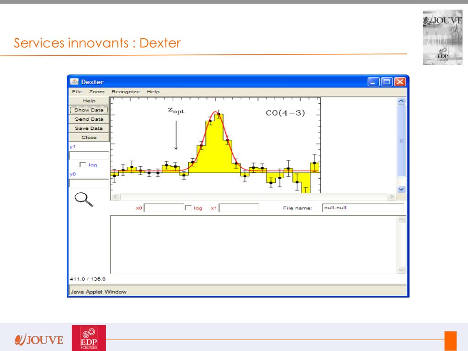Screen dimensions: 468x351
Task: Click the Save Data button
Action: click(89, 128)
